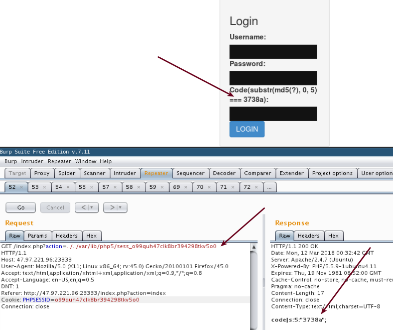Close Repeater tab 53

[x=44, y=187]
